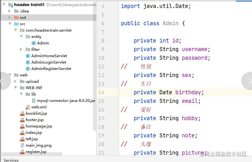Expand the out folder arrow
This screenshot has height=162, width=252.
click(10, 17)
